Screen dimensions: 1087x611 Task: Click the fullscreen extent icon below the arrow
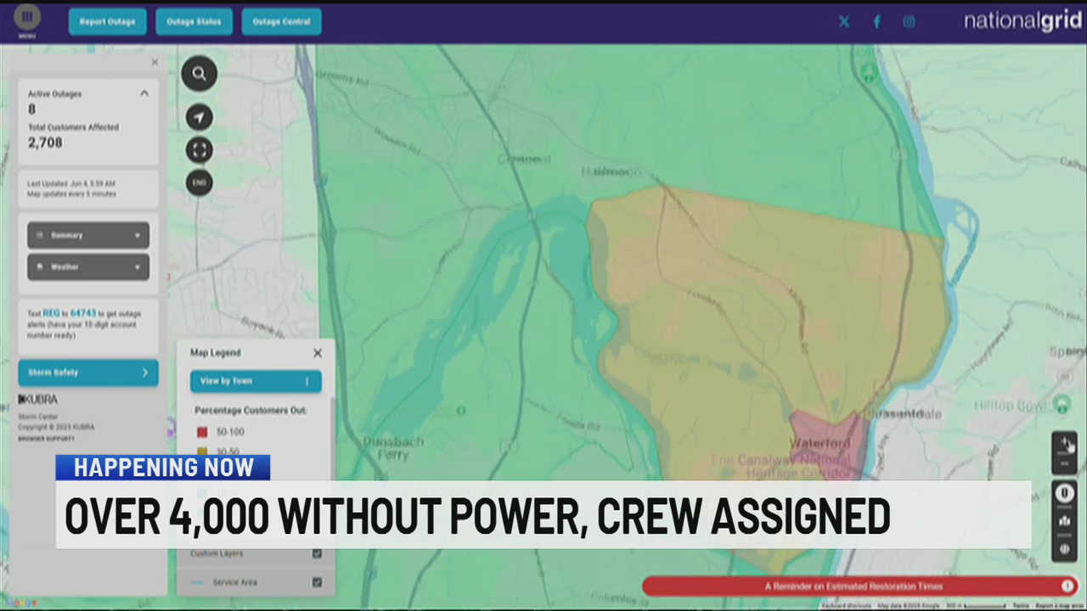pyautogui.click(x=199, y=150)
